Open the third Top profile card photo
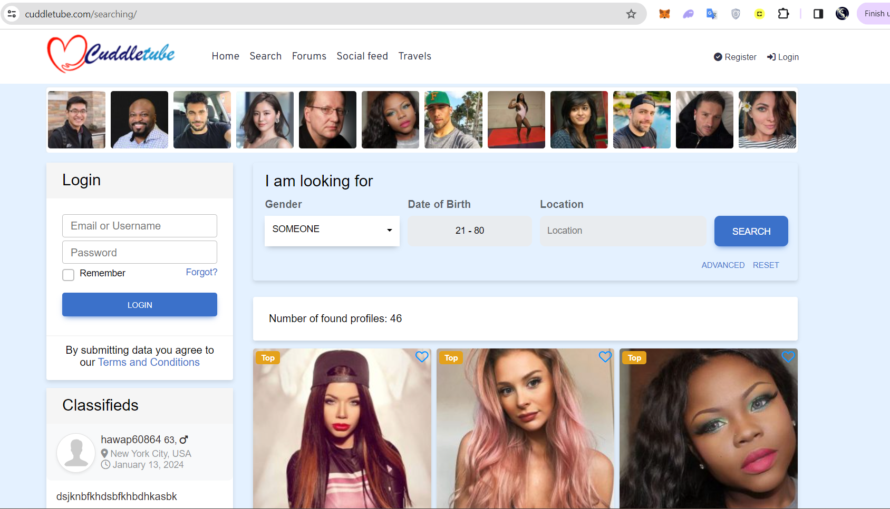The width and height of the screenshot is (890, 509). click(709, 428)
